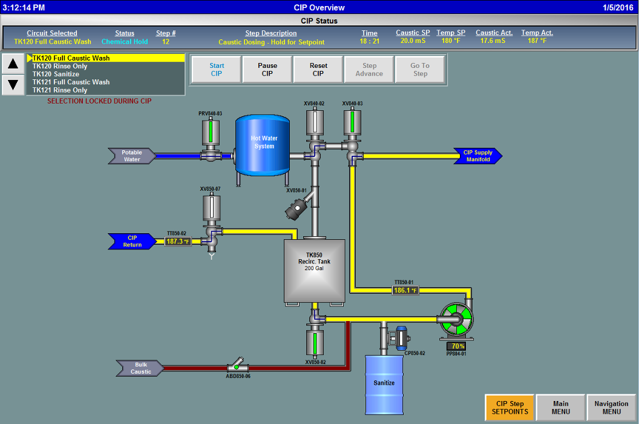Image resolution: width=639 pixels, height=424 pixels.
Task: Choose TK121 Full Caustic Wash circuit
Action: pos(71,82)
